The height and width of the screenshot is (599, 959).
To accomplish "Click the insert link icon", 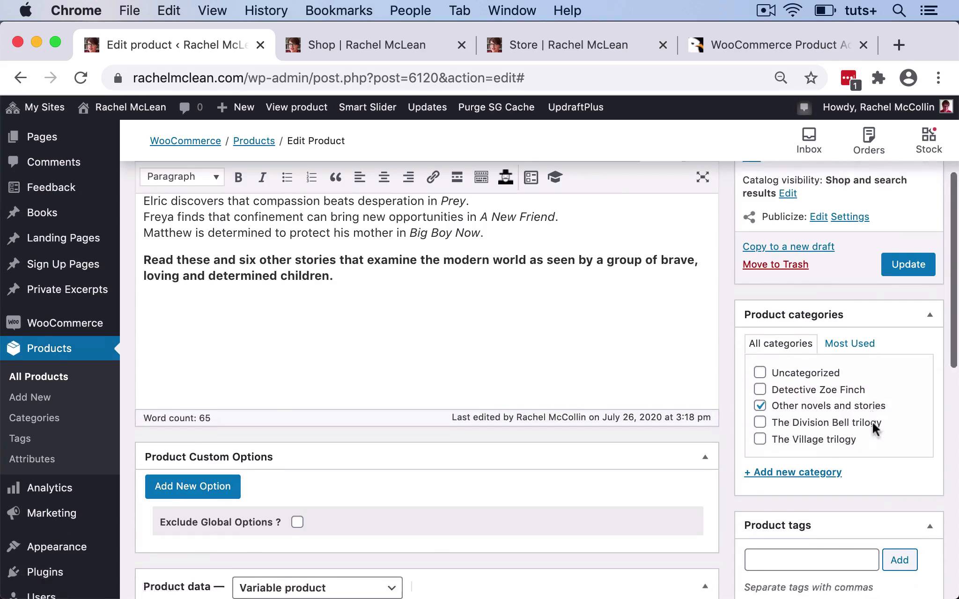I will point(433,177).
